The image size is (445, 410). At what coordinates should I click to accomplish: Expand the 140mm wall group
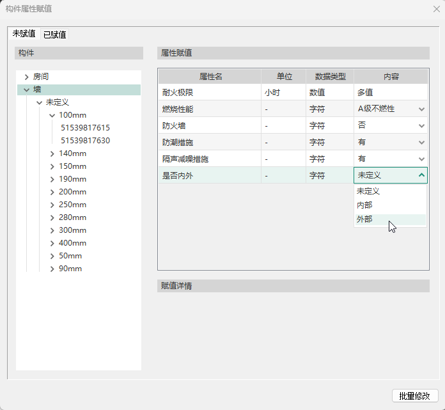tap(52, 154)
